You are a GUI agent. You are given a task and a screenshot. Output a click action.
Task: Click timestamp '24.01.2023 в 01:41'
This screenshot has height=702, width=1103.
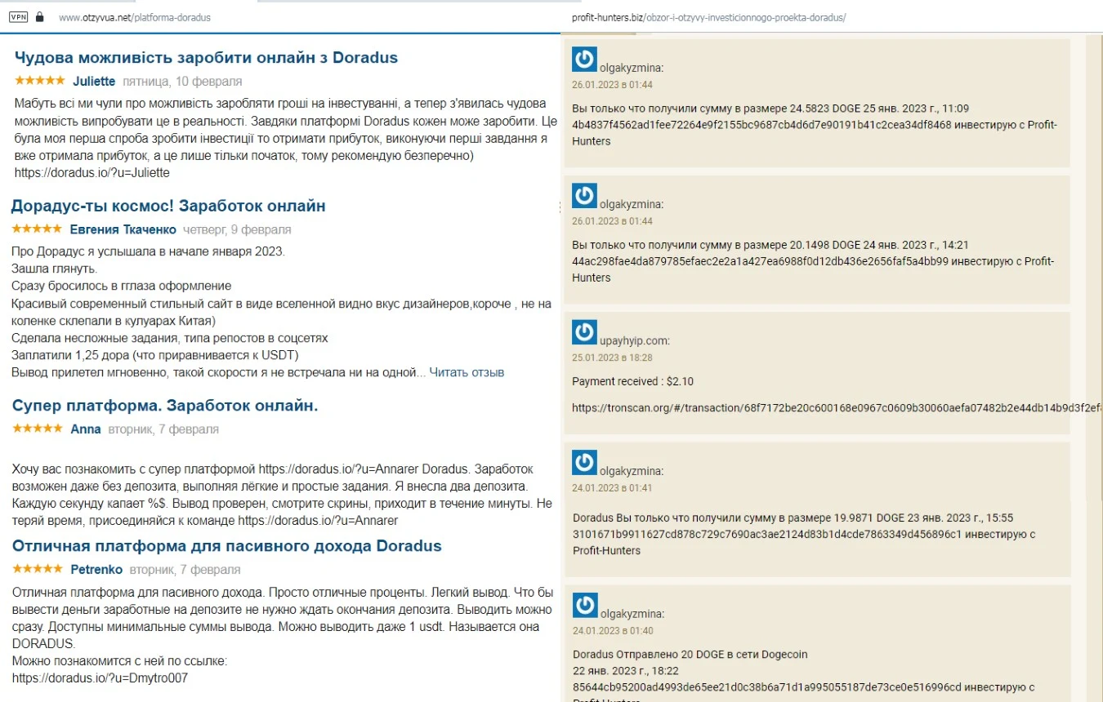coord(612,488)
